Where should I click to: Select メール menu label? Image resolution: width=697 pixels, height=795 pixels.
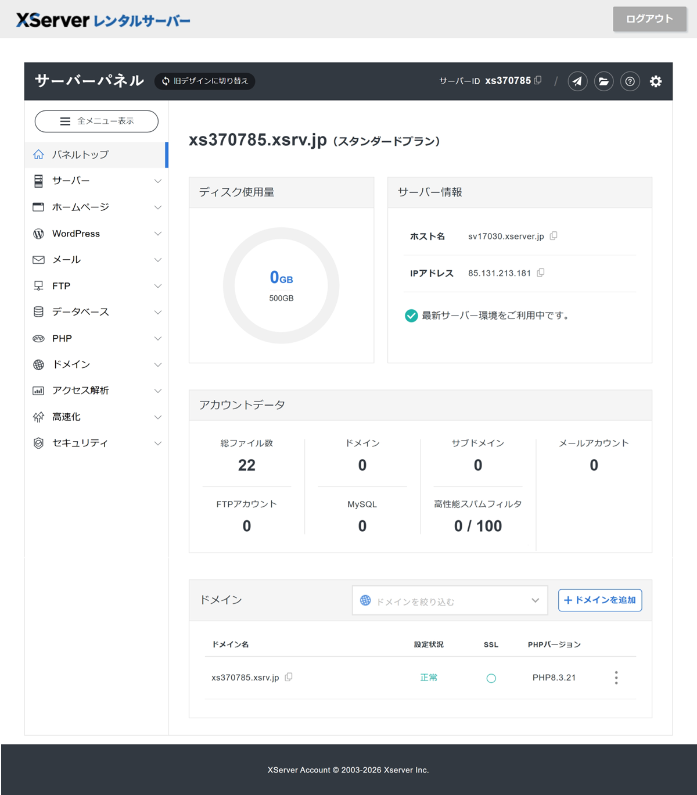[x=66, y=260]
